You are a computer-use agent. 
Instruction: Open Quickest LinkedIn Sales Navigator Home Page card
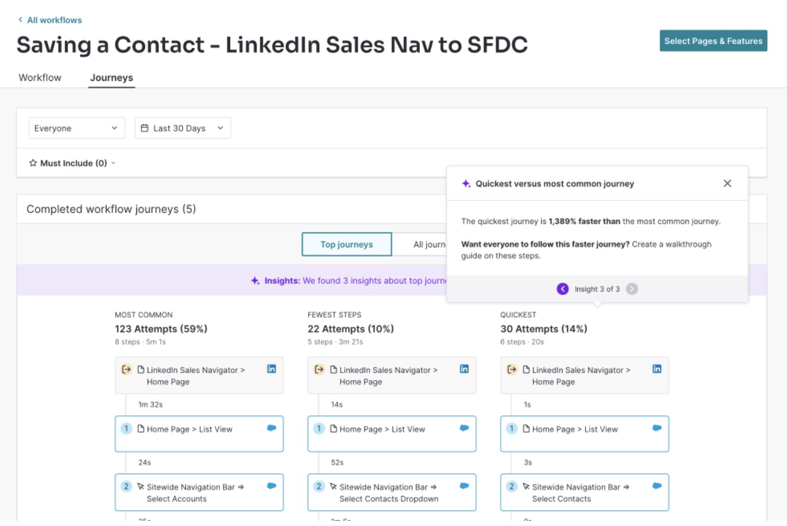pos(584,375)
